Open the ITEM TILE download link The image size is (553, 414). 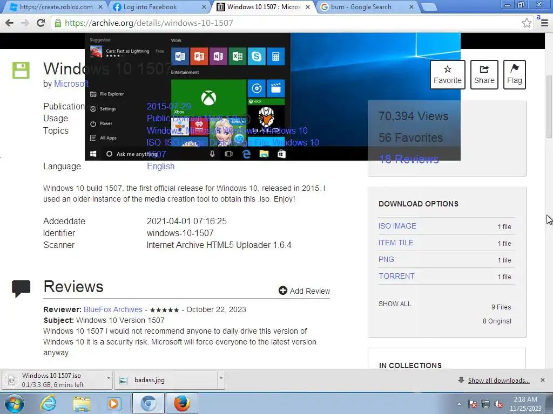coord(396,243)
